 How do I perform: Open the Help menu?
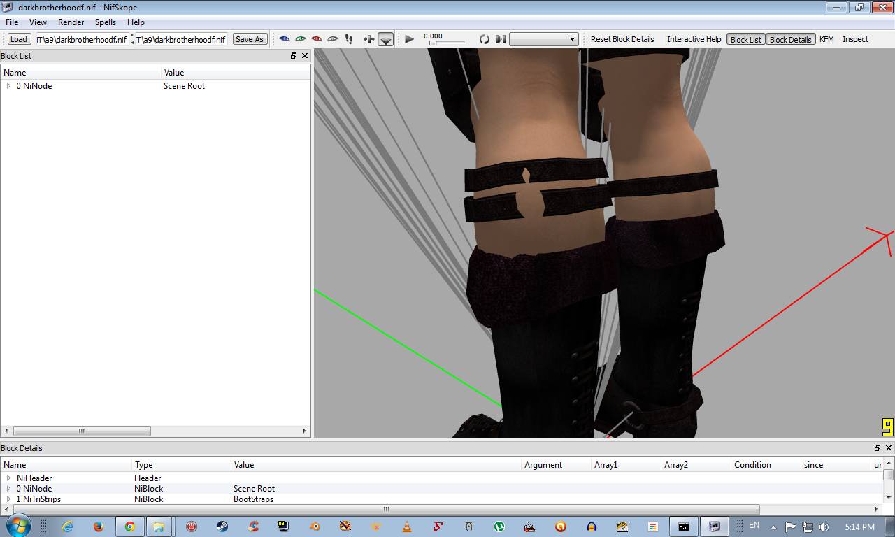[136, 22]
